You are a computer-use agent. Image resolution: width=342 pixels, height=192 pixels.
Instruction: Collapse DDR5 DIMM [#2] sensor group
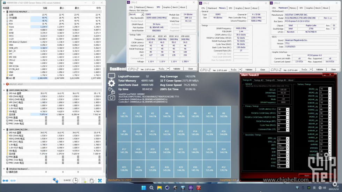(4, 130)
